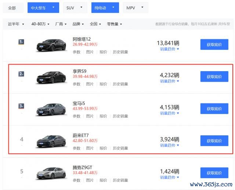
Task: View 图片 for 享界S9
Action: click(x=90, y=84)
